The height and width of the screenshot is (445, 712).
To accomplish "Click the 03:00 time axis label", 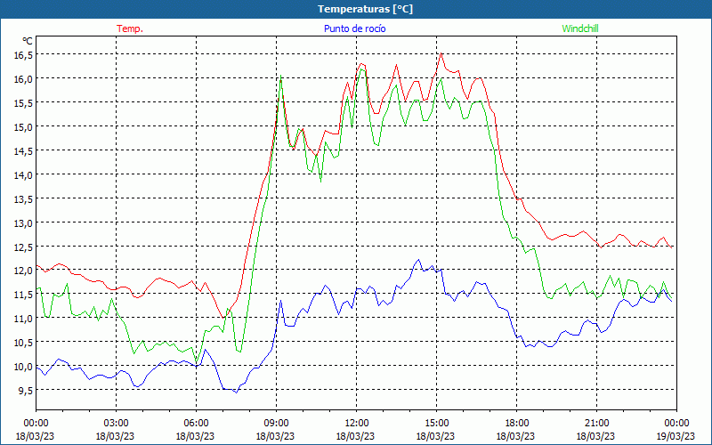I will pos(116,423).
